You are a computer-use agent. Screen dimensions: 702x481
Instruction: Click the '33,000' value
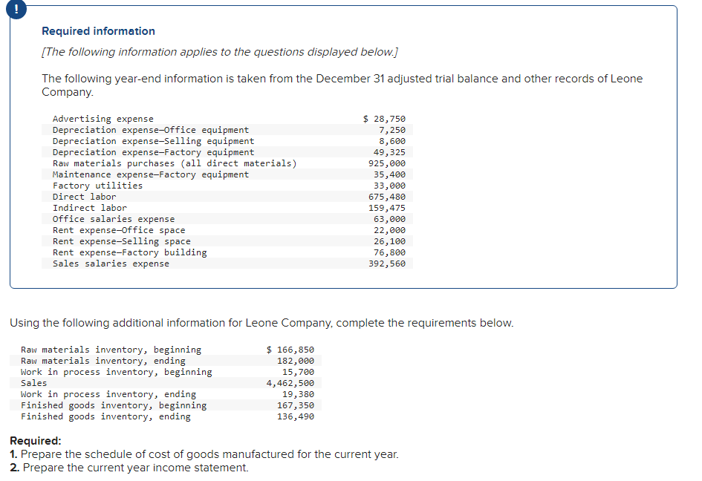coord(389,186)
